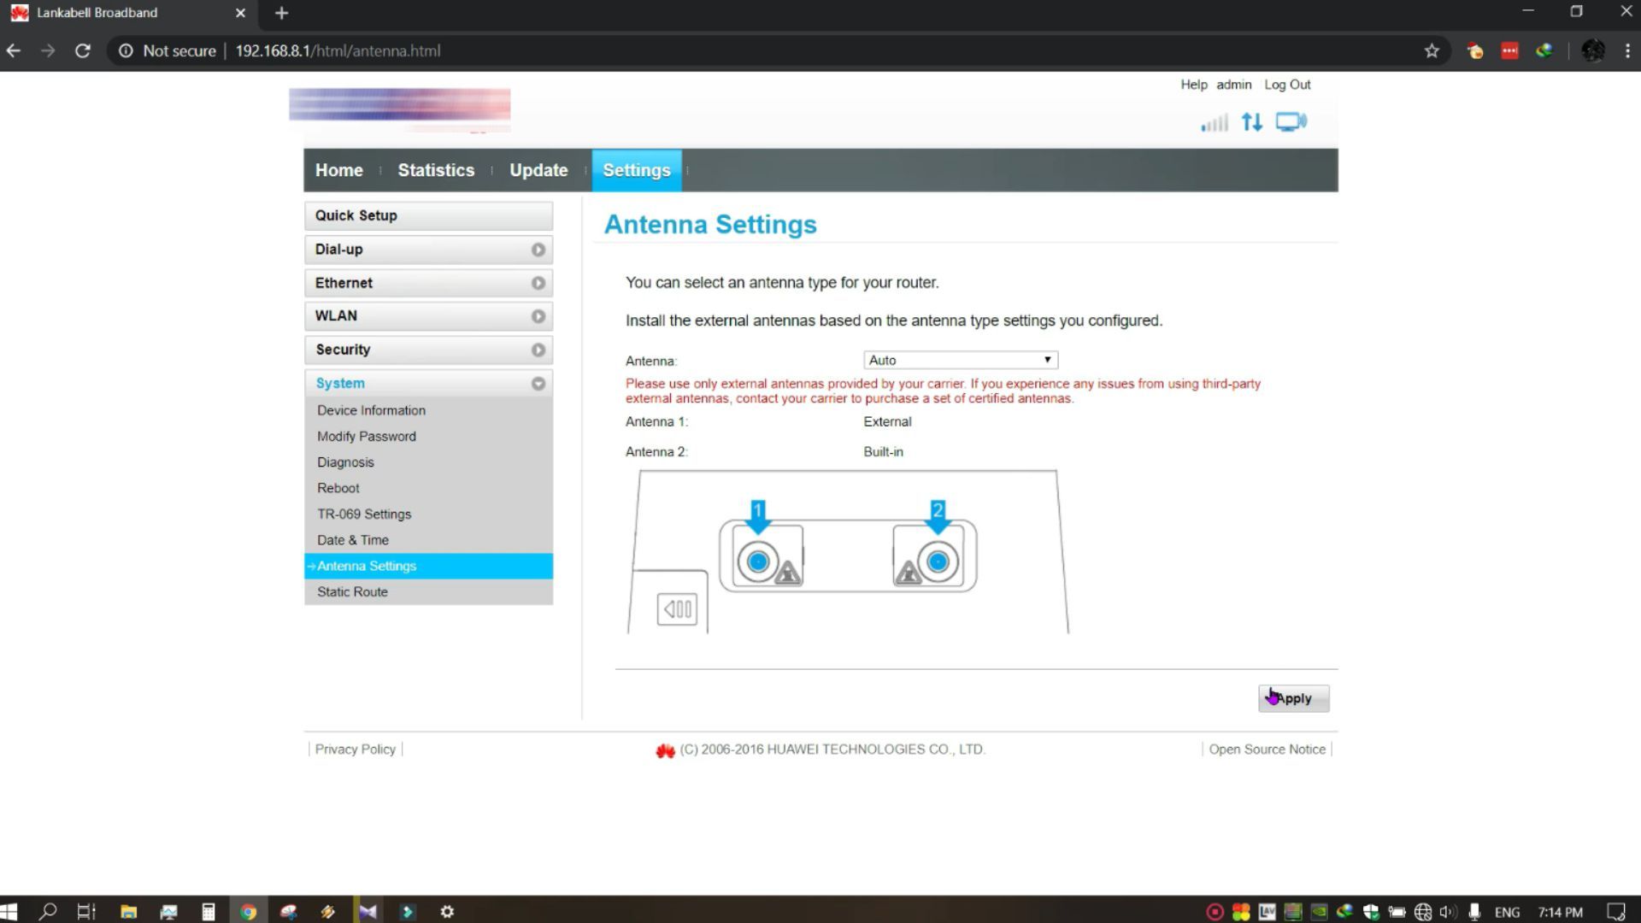
Task: Collapse the System menu section
Action: click(538, 383)
